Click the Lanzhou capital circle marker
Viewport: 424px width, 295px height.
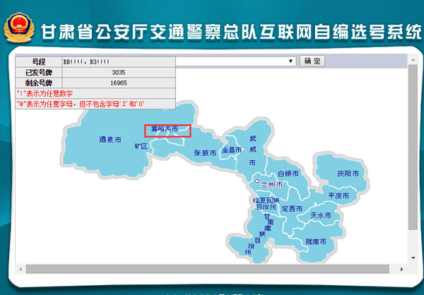pos(257,181)
